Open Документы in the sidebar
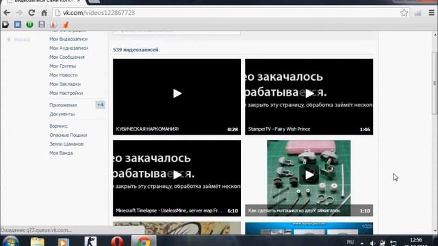 62,114
